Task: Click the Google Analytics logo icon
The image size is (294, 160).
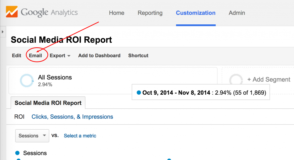Action: click(12, 12)
